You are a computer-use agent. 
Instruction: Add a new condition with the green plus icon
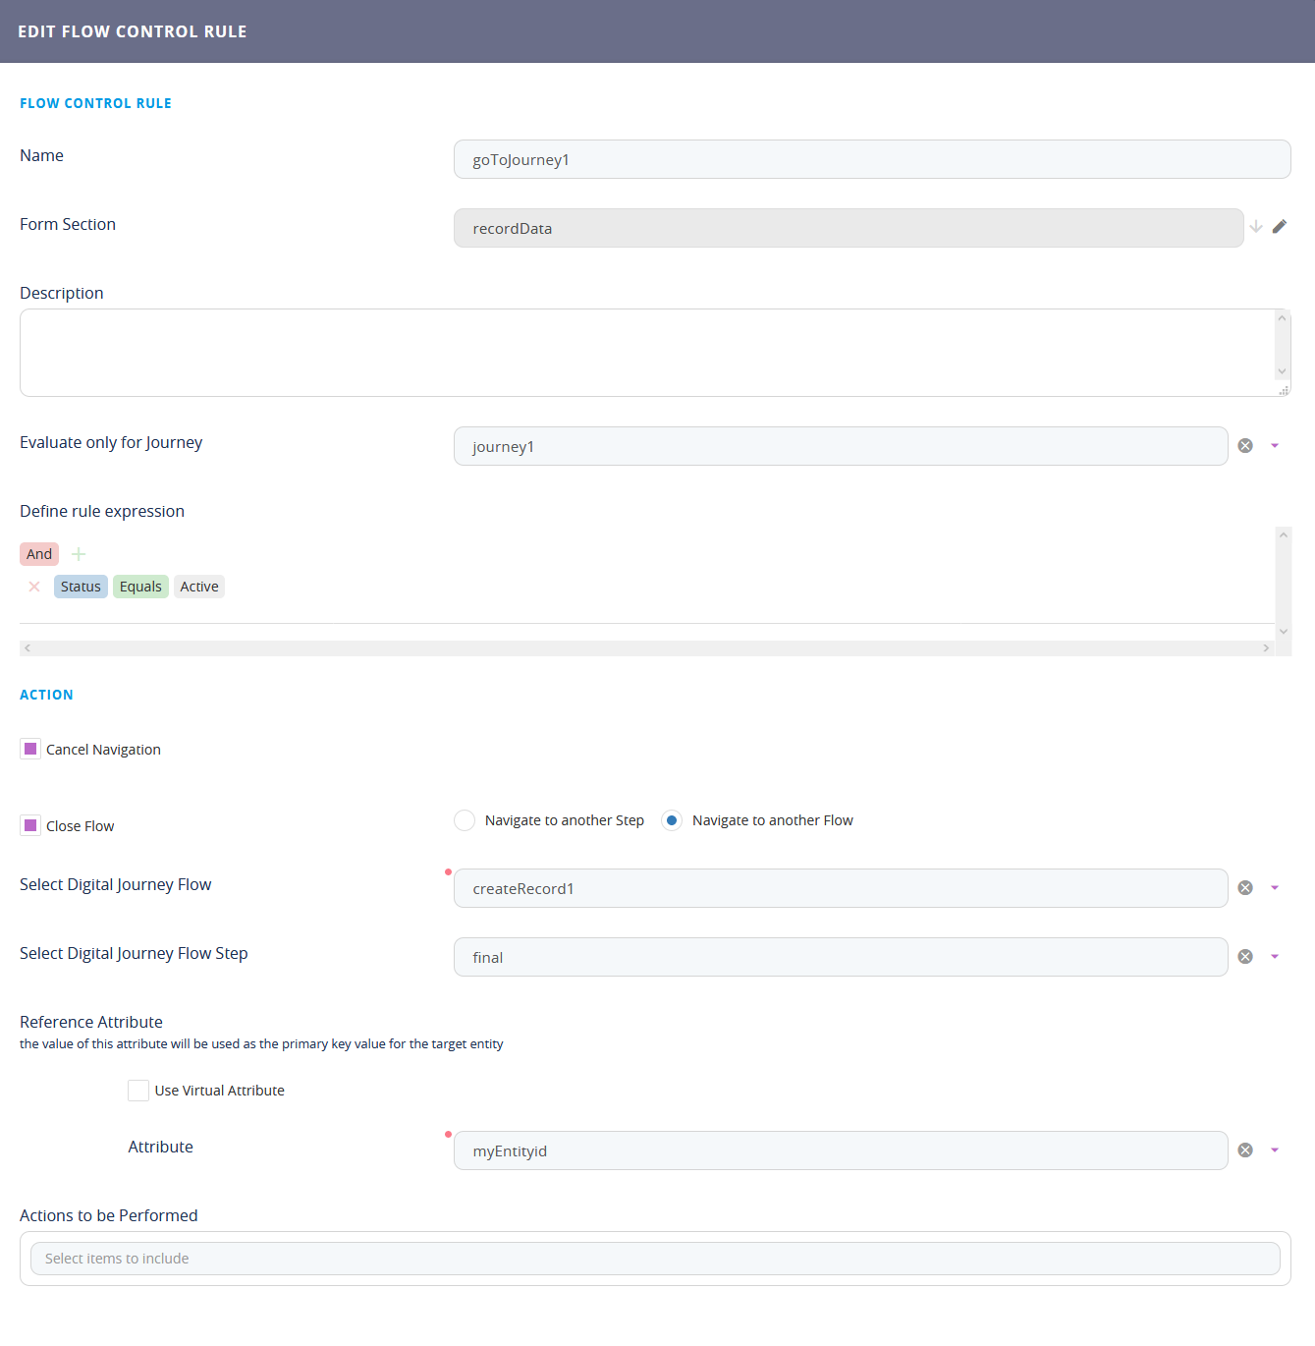[79, 554]
